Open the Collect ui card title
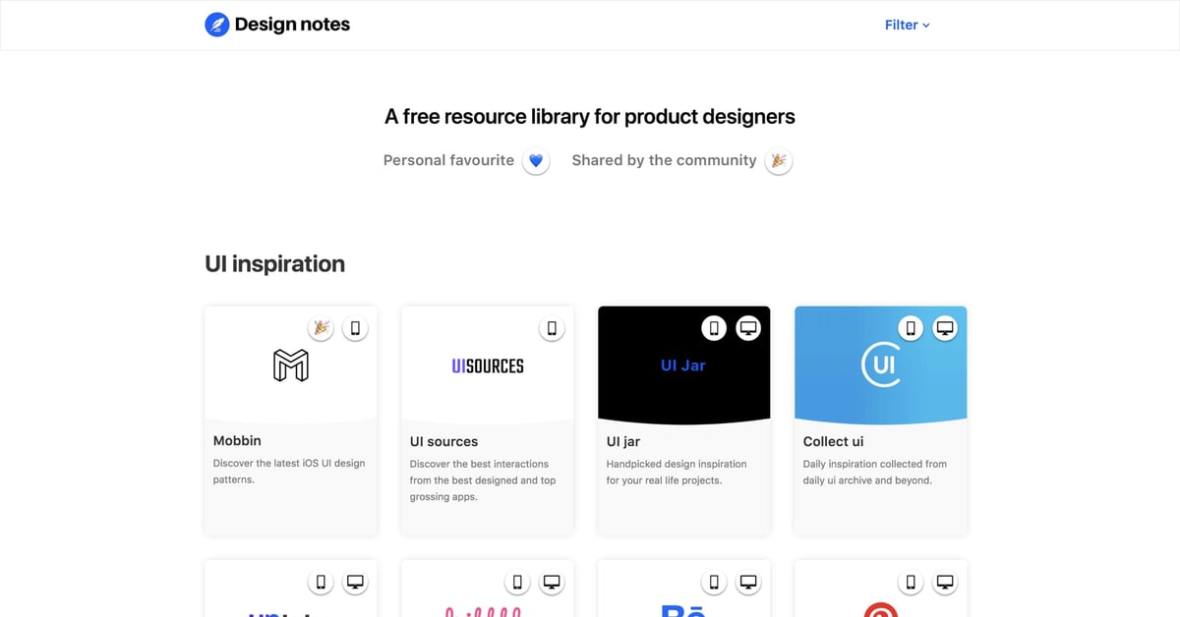1180x617 pixels. 834,442
